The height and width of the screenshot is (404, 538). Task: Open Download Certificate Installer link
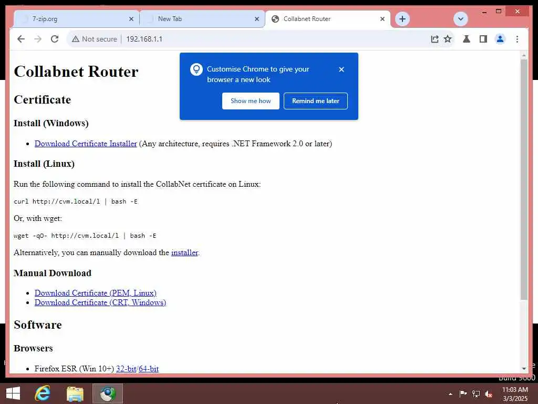click(86, 144)
